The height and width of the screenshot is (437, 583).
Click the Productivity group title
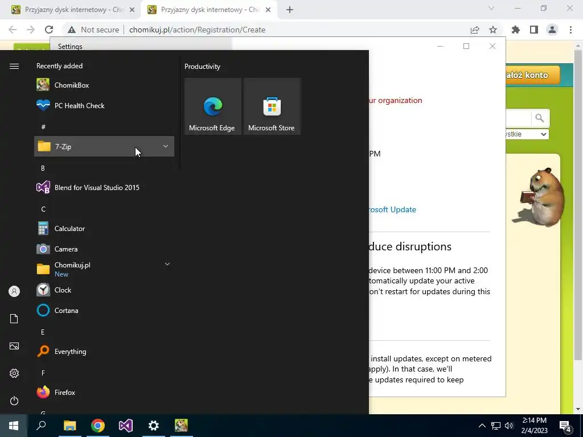tap(202, 67)
